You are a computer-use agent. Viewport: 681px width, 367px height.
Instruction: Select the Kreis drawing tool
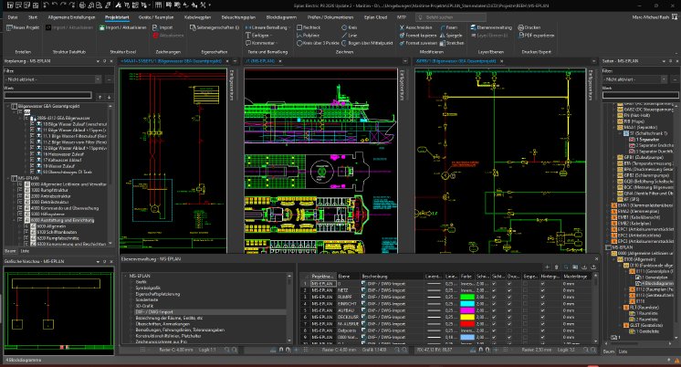[x=350, y=27]
